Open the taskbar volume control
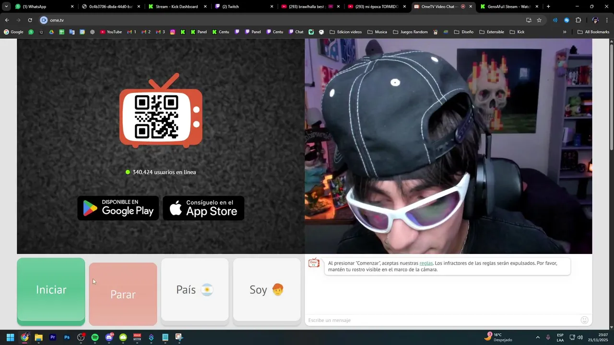Viewport: 614px width, 345px height. (x=580, y=337)
